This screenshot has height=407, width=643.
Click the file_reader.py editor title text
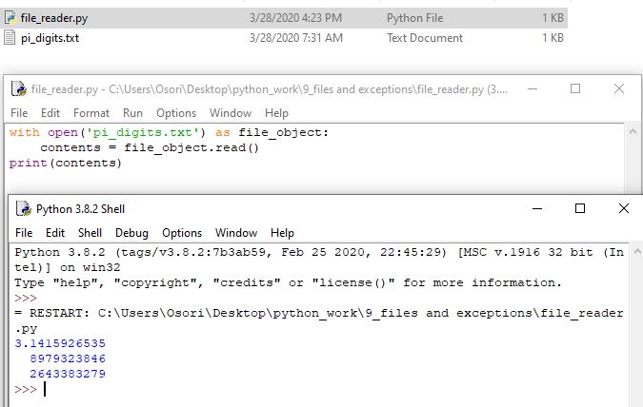pyautogui.click(x=270, y=89)
